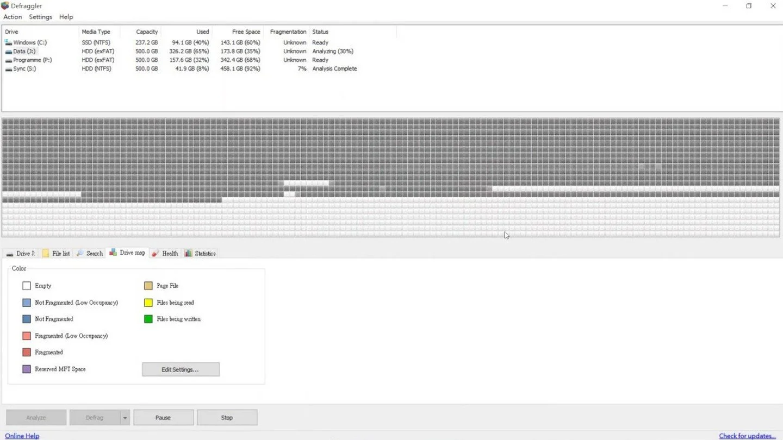Expand the Defrag button dropdown arrow
783x440 pixels.
pos(125,418)
